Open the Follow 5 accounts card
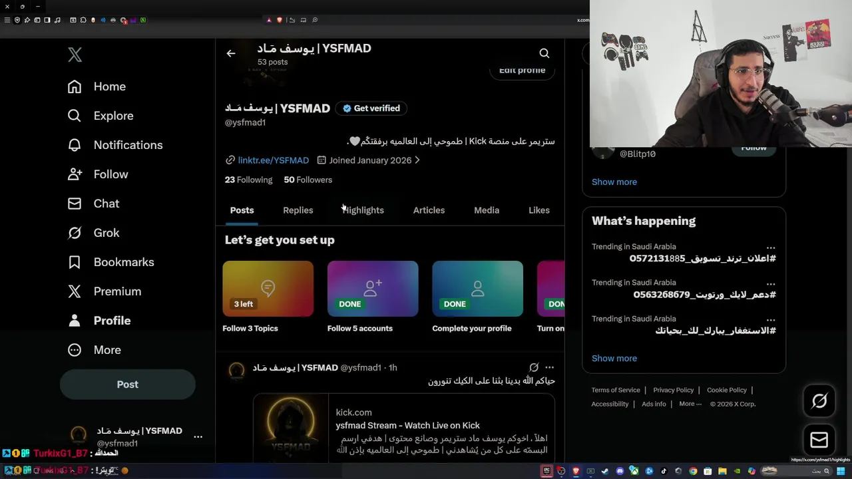The width and height of the screenshot is (852, 479). (x=373, y=297)
